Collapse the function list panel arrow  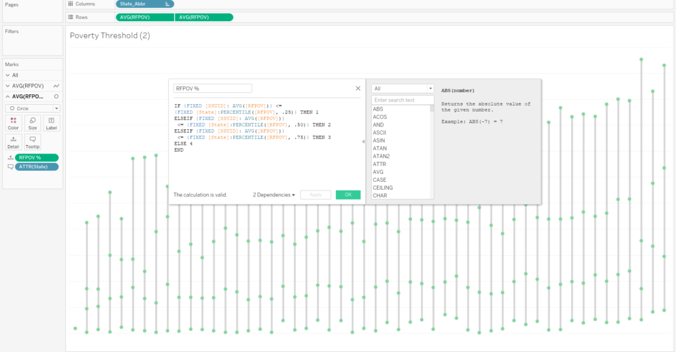[x=363, y=142]
